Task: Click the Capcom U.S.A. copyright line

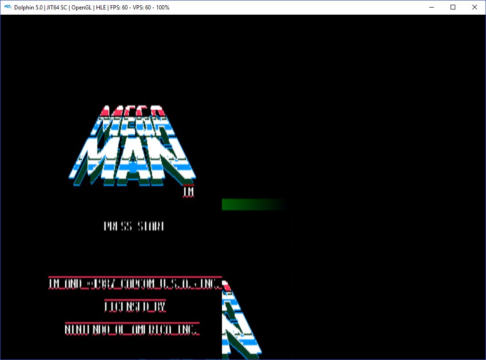Action: 135,283
